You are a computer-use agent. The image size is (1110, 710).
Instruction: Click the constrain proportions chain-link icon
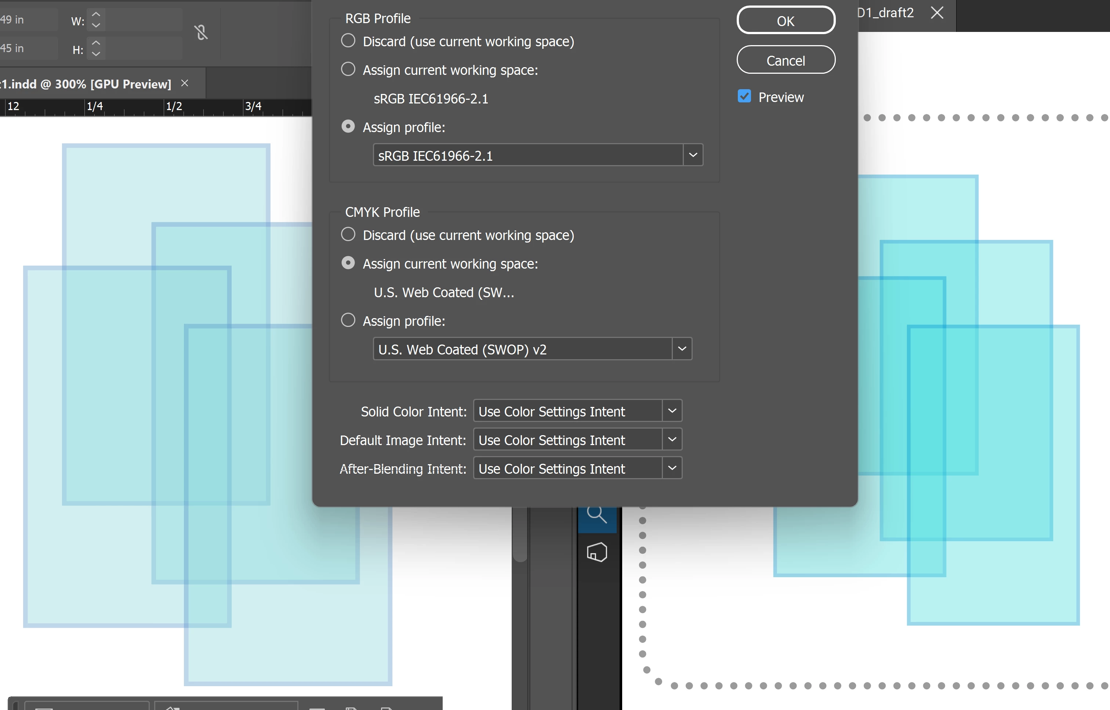tap(201, 32)
